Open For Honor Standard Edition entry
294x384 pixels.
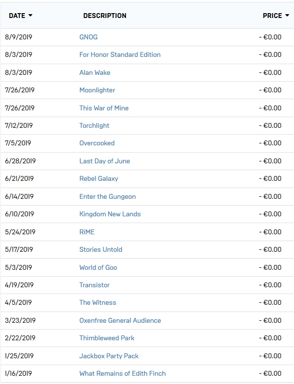click(120, 54)
